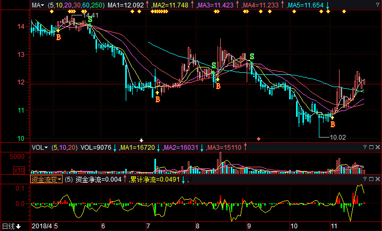Screen dimensions: 382x231
Task: Click the VOL=9076 readout
Action: point(95,147)
